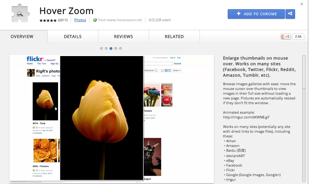
Task: Click "Baidu (百度)" in the sites list
Action: point(236,150)
